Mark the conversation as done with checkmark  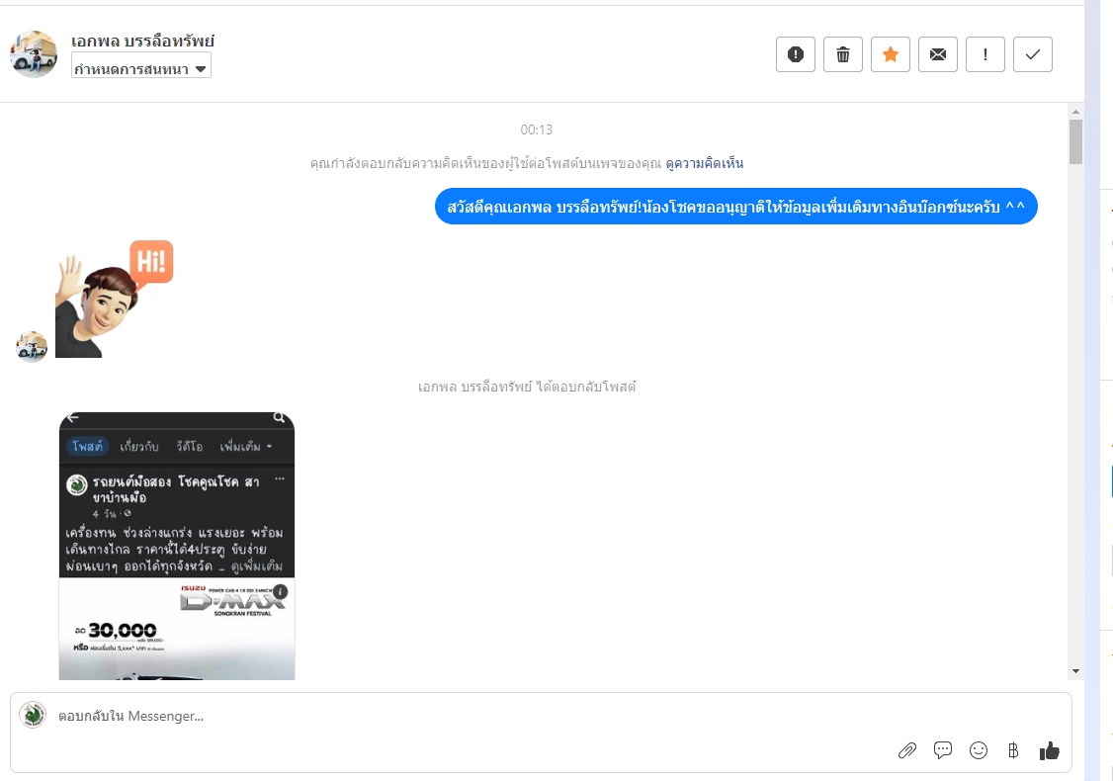(1033, 54)
